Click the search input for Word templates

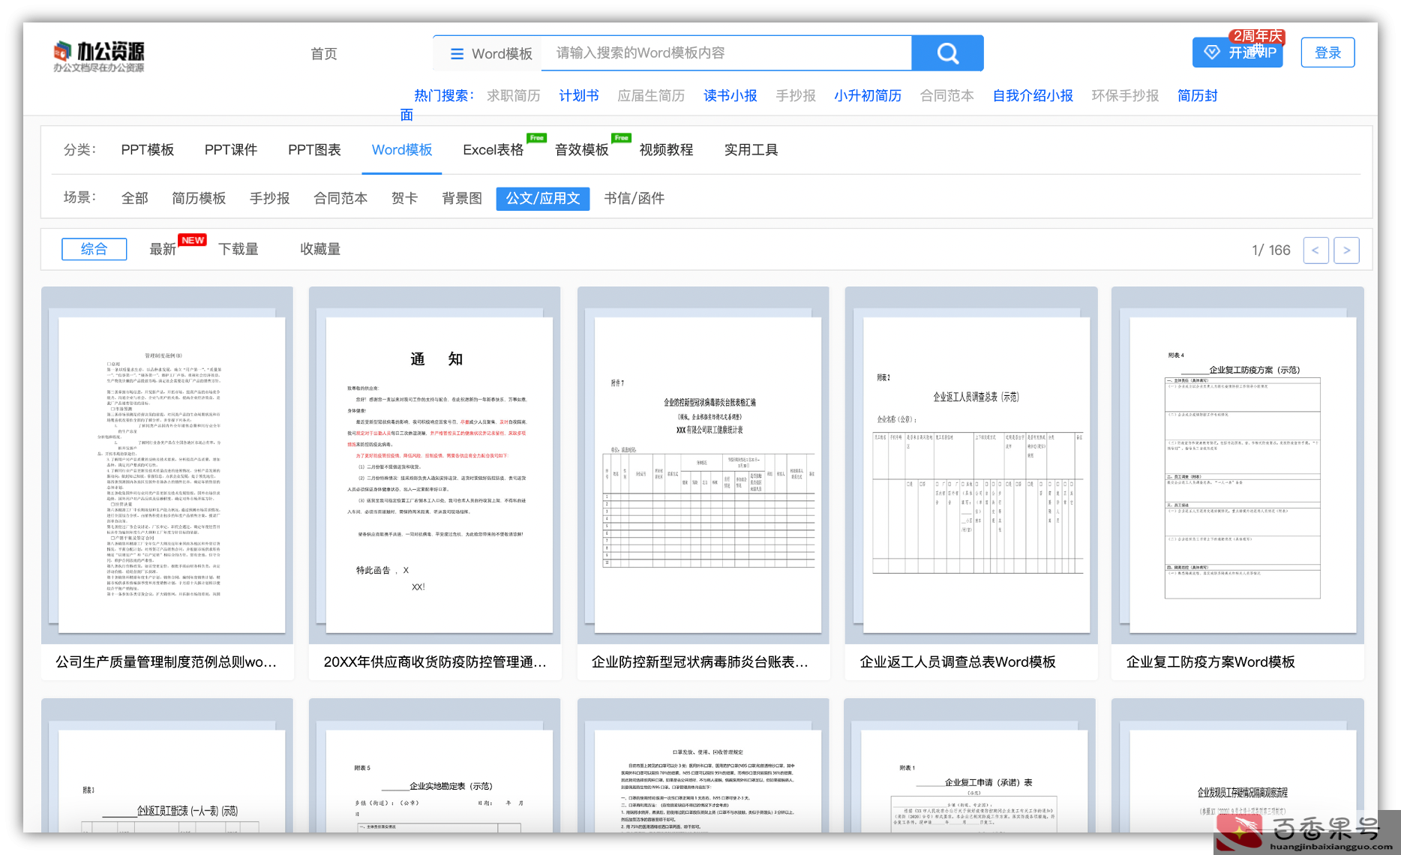point(725,53)
